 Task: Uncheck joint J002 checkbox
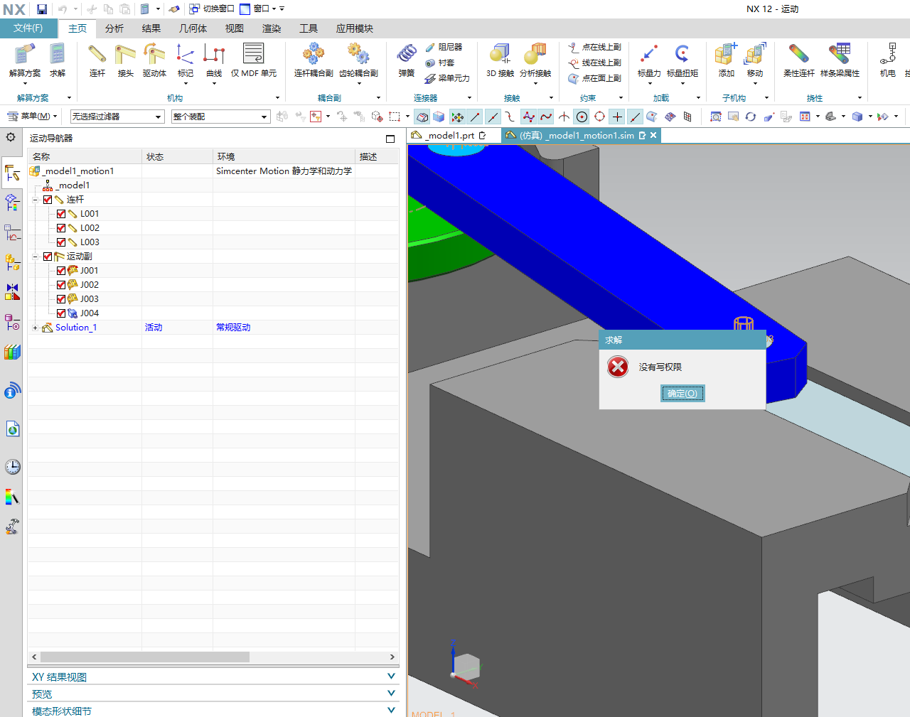[x=61, y=285]
